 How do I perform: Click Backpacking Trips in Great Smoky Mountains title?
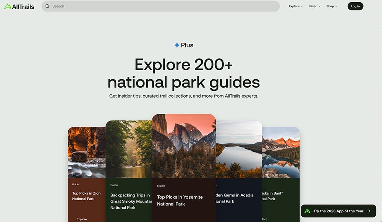coord(131,201)
